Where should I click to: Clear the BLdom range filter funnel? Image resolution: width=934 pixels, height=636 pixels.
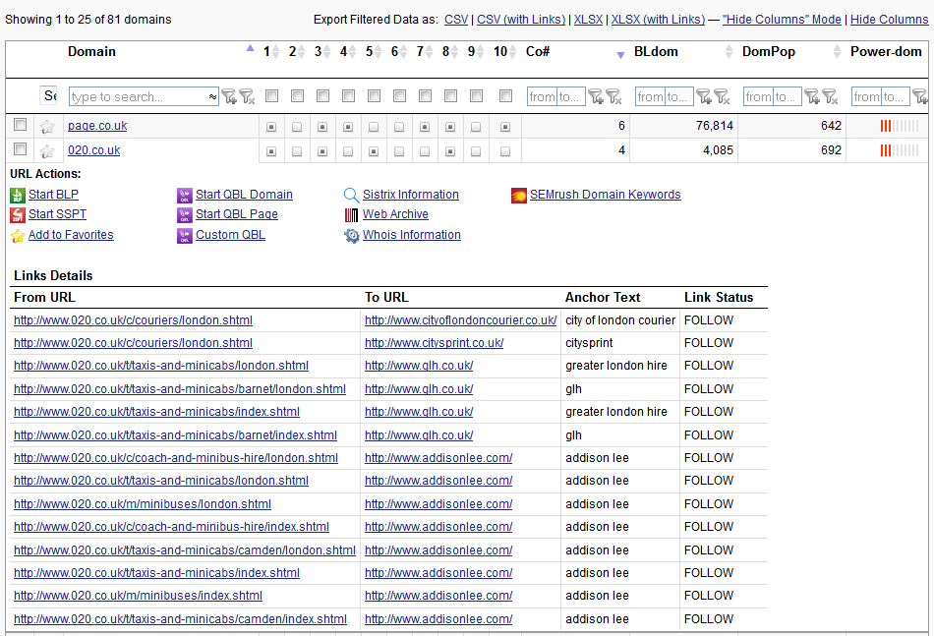click(722, 96)
